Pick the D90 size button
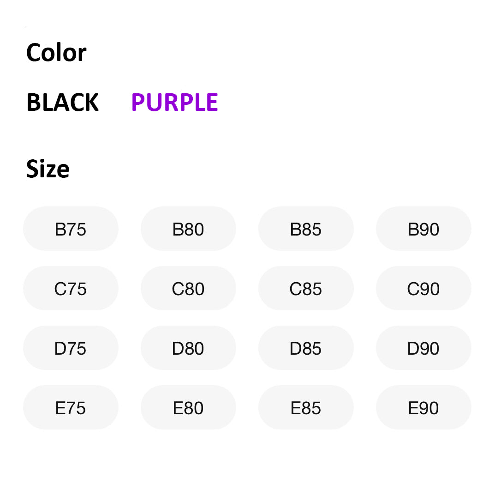 click(423, 348)
